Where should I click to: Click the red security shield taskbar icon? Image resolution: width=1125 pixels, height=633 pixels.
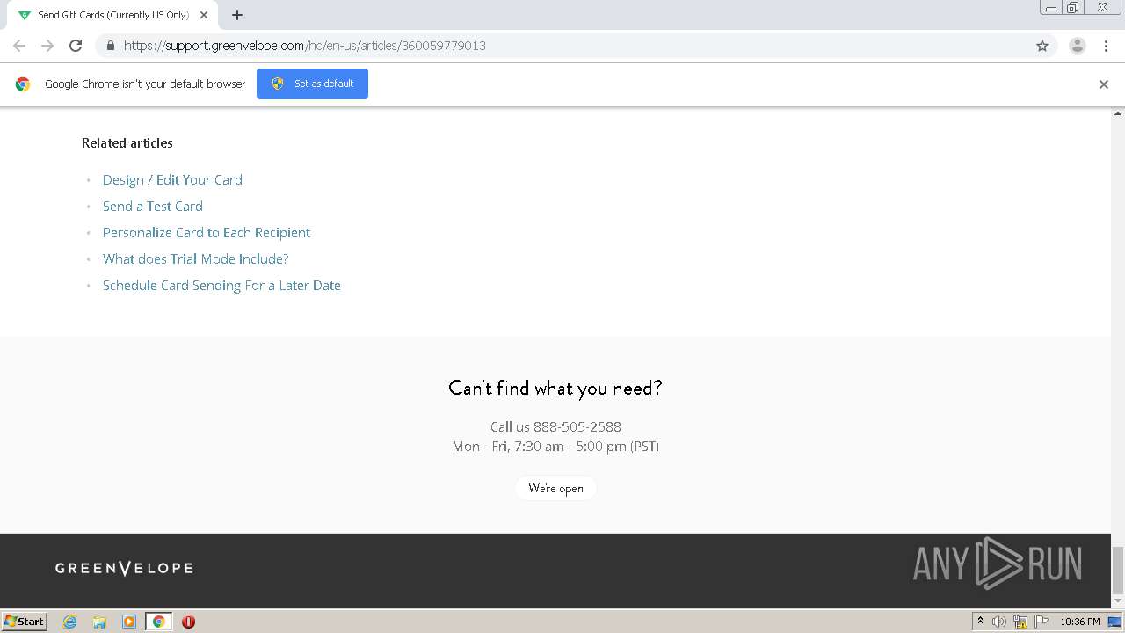[x=188, y=622]
